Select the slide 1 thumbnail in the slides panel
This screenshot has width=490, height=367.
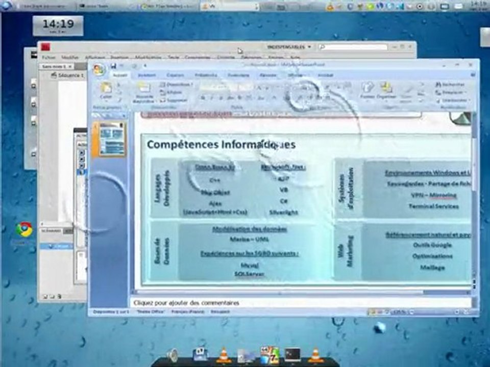[112, 139]
